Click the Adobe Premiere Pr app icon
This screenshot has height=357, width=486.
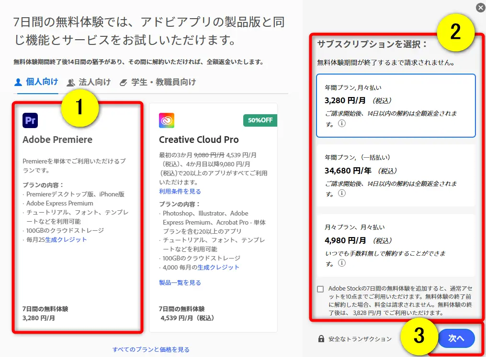coord(30,120)
